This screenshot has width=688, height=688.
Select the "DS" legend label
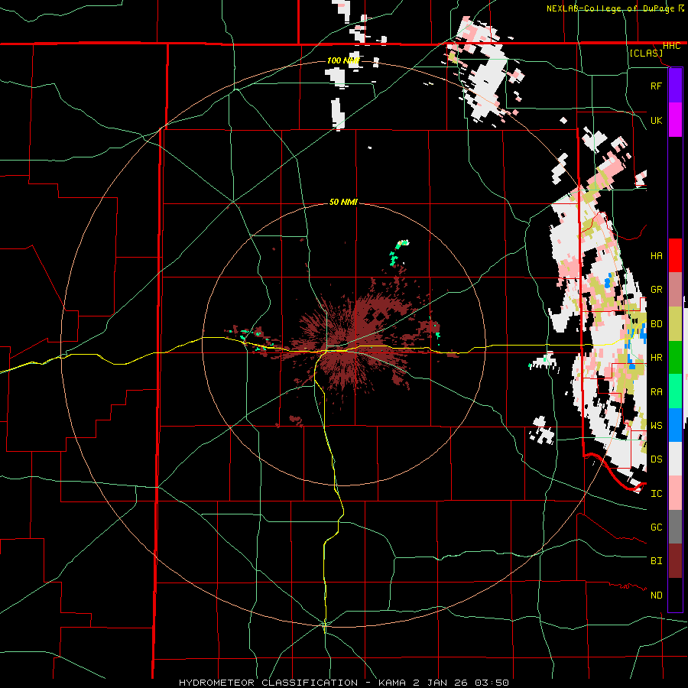pos(656,459)
